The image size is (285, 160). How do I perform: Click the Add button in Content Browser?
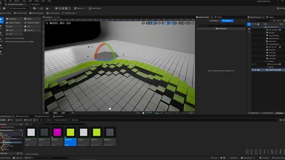(x=3, y=120)
